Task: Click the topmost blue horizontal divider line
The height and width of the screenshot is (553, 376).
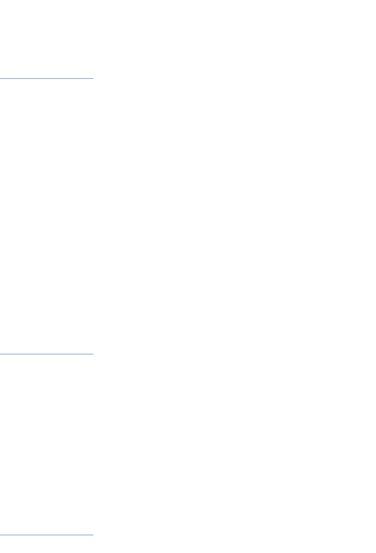Action: (x=47, y=79)
